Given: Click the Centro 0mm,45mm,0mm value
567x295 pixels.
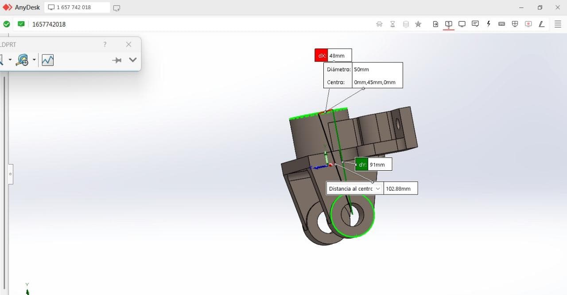Looking at the screenshot, I should (374, 82).
